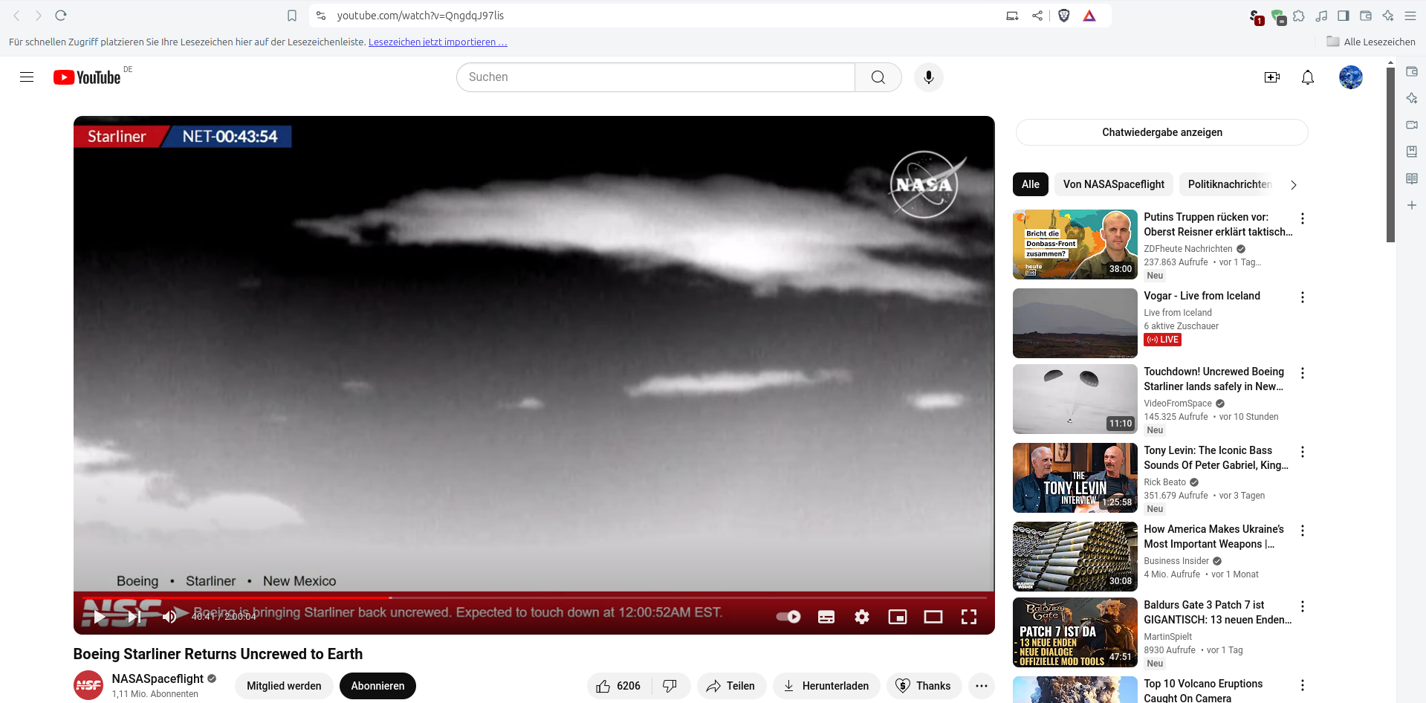Image resolution: width=1426 pixels, height=703 pixels.
Task: Select the Von NASASpaceflight chip
Action: (x=1114, y=184)
